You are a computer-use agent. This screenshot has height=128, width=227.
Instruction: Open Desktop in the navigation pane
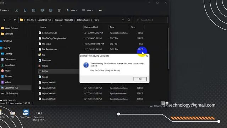tap(7, 54)
